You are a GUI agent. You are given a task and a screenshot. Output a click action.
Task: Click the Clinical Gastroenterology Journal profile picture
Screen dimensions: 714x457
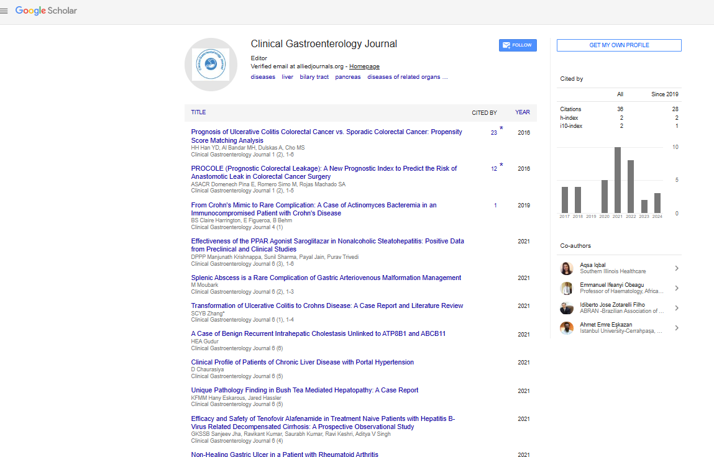coord(211,65)
